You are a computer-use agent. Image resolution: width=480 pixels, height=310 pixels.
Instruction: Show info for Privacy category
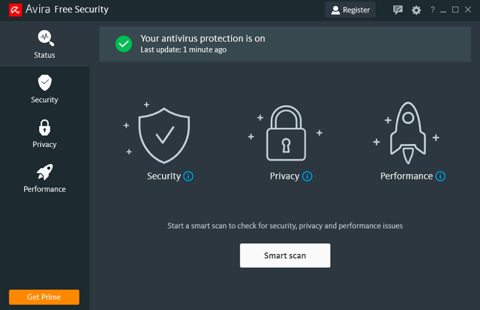coord(307,176)
